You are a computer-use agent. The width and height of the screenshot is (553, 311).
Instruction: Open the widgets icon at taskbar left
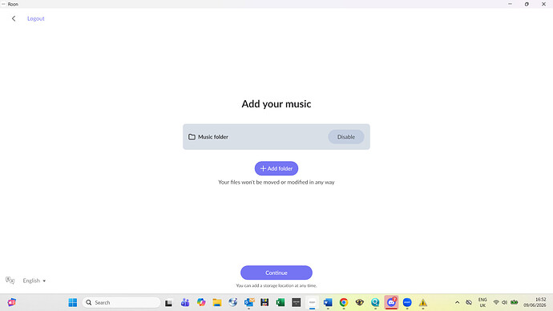pos(12,302)
